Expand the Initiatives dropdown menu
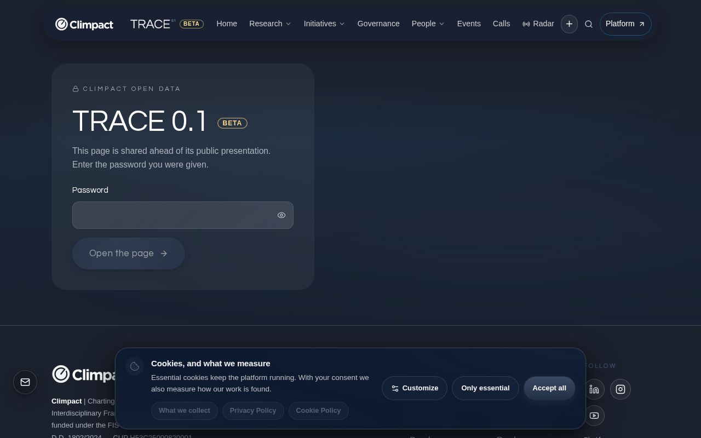 (x=324, y=24)
